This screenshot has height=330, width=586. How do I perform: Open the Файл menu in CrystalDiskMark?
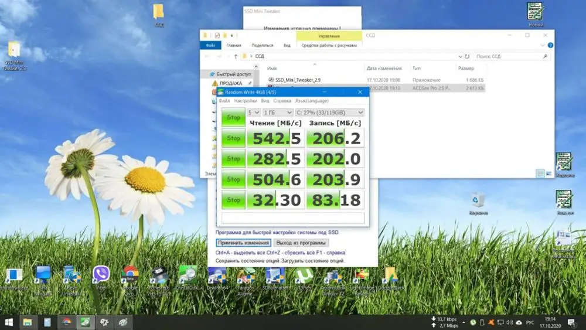pos(224,101)
